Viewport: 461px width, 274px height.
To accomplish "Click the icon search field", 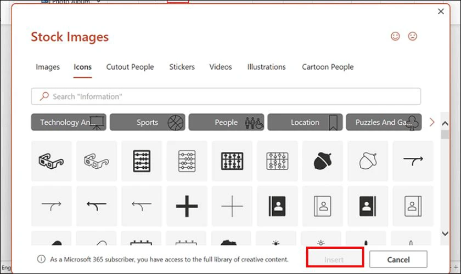I will [x=226, y=96].
